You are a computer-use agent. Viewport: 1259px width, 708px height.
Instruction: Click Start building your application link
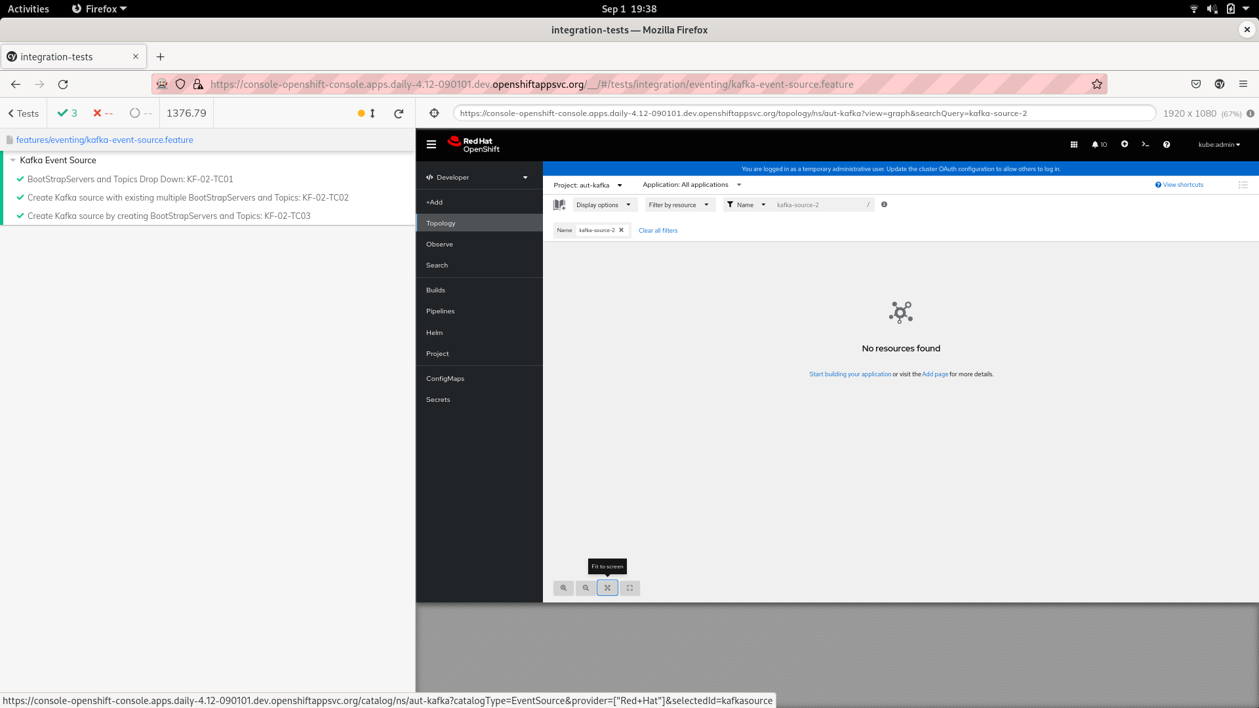click(x=850, y=374)
